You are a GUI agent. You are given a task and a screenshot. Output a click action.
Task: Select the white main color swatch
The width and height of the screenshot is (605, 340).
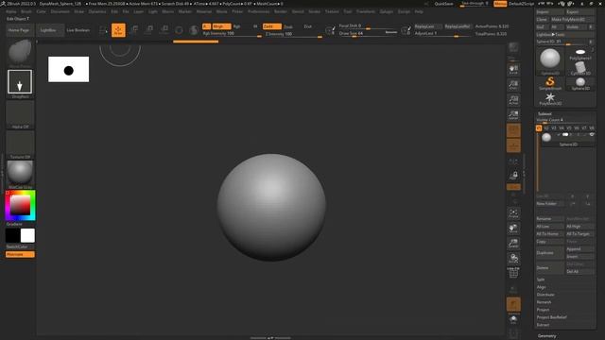pyautogui.click(x=27, y=235)
